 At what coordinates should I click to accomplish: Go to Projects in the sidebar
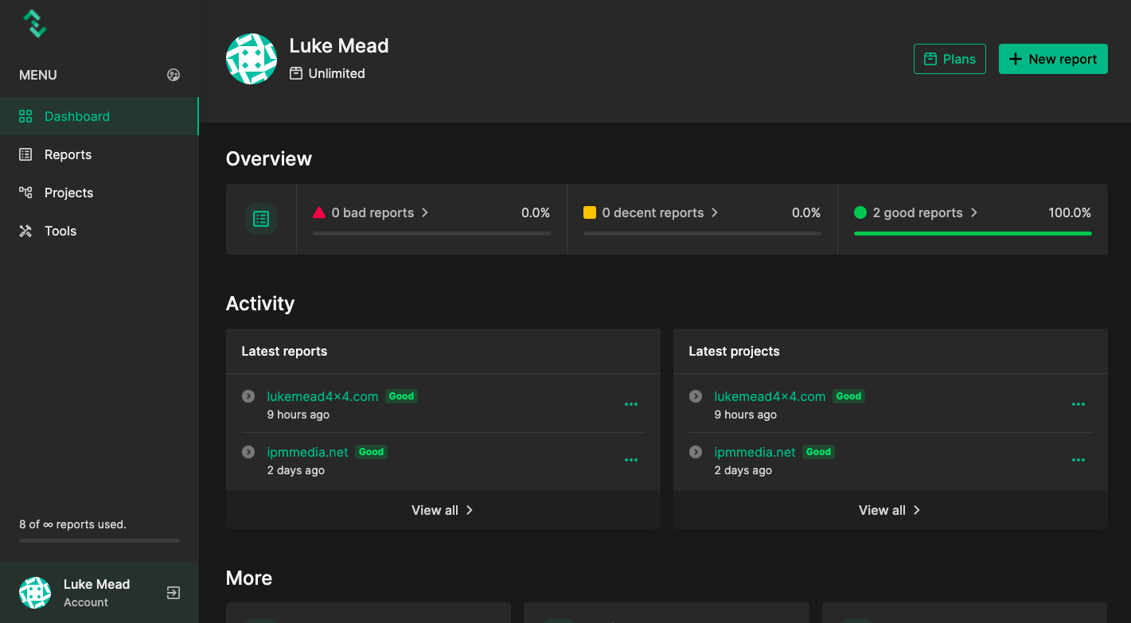68,193
